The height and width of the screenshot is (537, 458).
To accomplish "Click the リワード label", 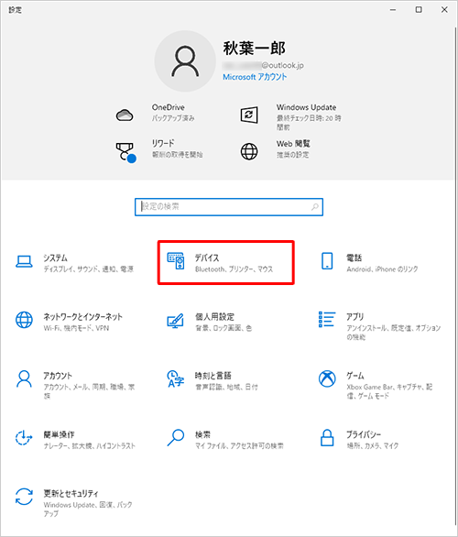I will click(163, 143).
